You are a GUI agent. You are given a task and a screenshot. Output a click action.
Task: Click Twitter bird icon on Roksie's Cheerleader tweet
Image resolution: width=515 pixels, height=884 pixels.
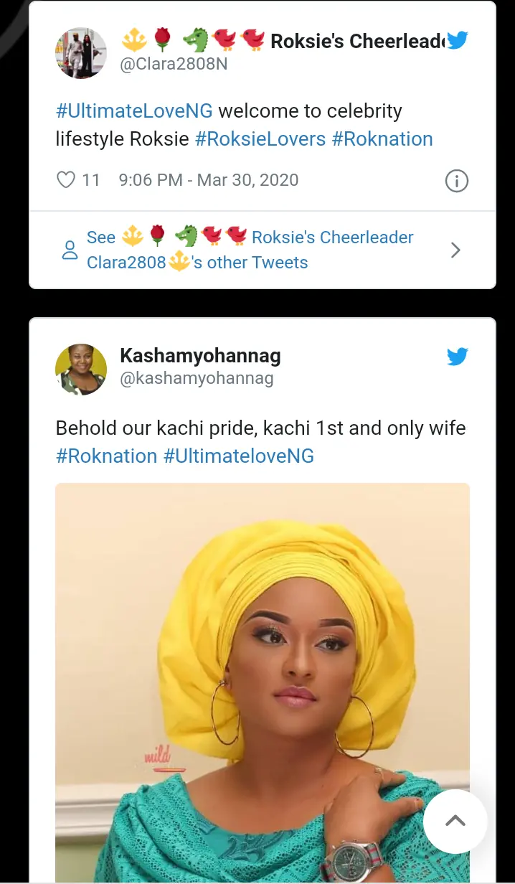point(457,41)
